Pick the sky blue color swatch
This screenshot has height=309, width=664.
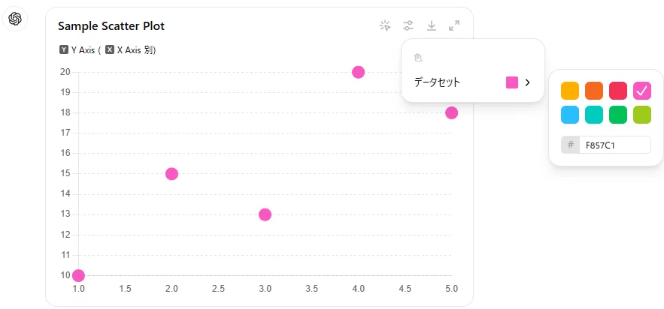point(570,115)
